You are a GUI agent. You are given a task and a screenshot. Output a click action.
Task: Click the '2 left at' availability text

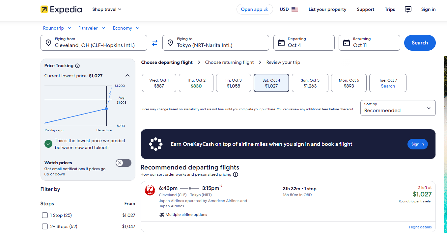click(425, 188)
